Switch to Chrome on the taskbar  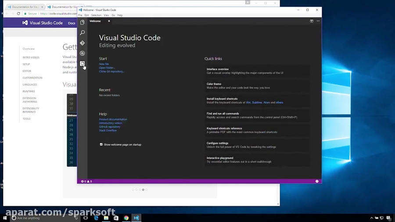[126, 218]
